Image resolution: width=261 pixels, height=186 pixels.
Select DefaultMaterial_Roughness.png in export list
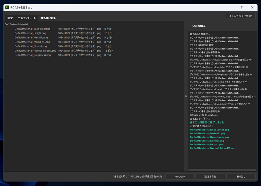[32, 55]
